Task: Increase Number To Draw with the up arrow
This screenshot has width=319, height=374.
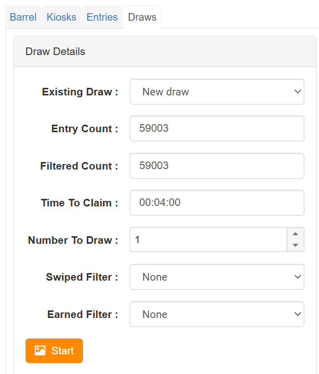Action: click(295, 234)
